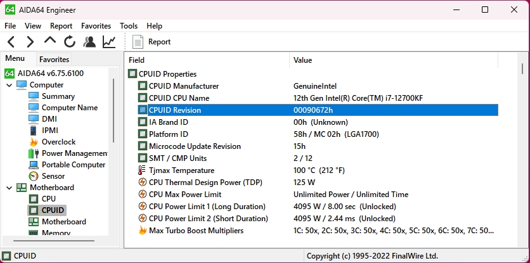
Task: Select CPU Power Limit 1 (Long Duration) row
Action: [318, 206]
